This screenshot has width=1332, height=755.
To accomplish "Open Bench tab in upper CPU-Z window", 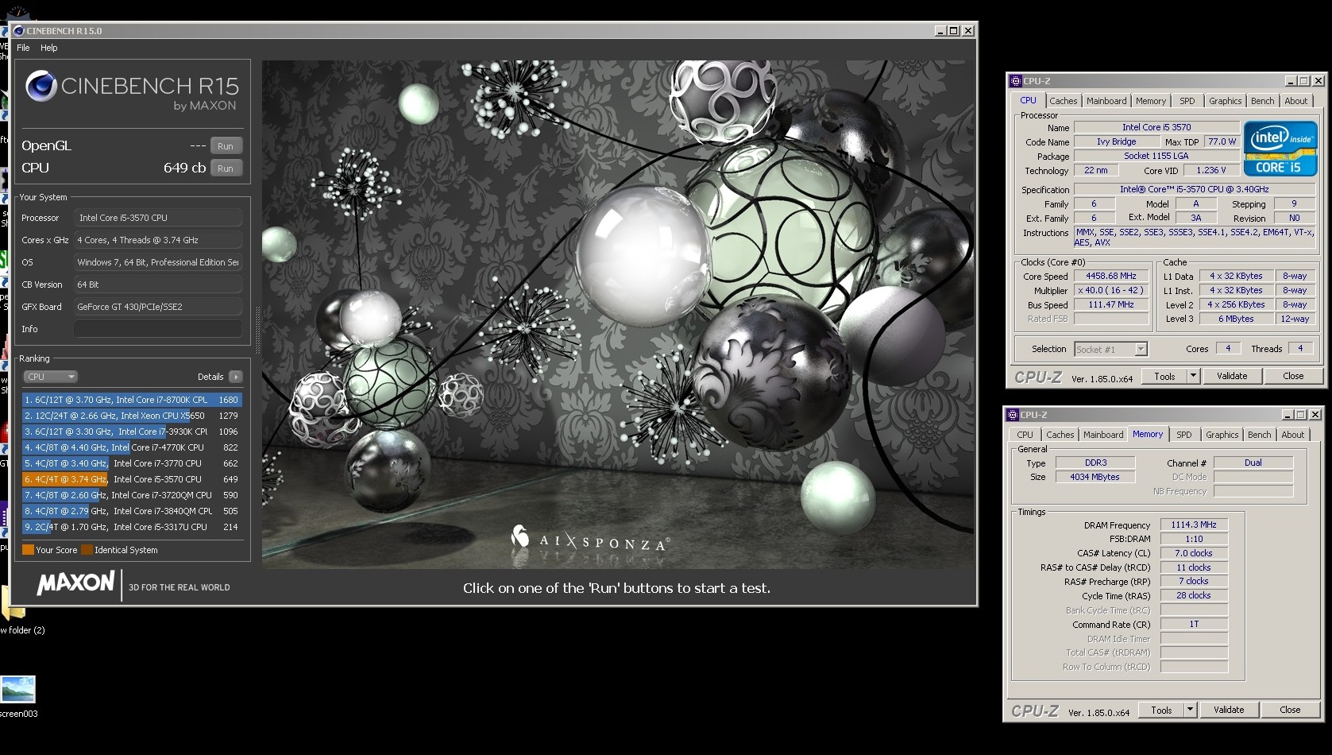I will pos(1262,101).
